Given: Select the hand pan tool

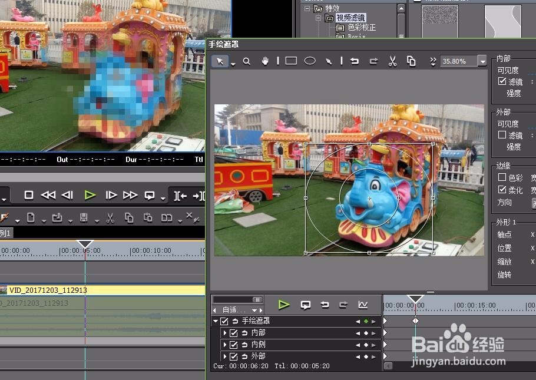Looking at the screenshot, I should coord(265,61).
